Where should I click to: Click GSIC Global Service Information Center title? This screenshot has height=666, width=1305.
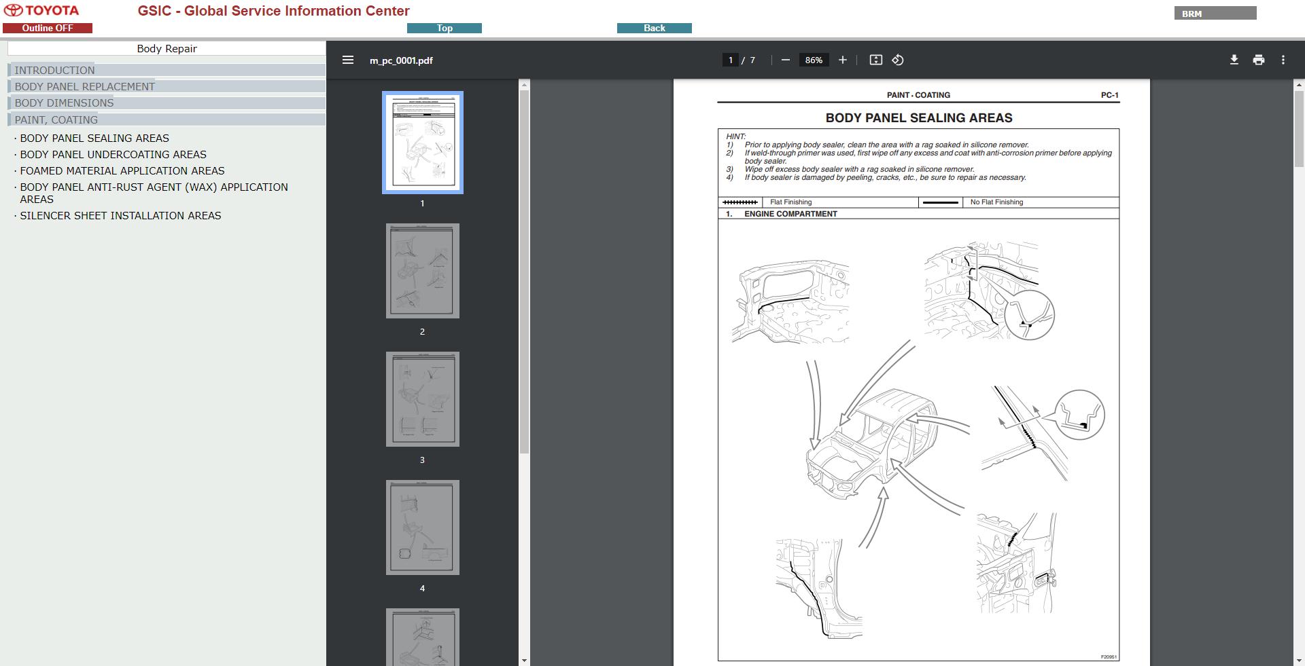[x=273, y=11]
